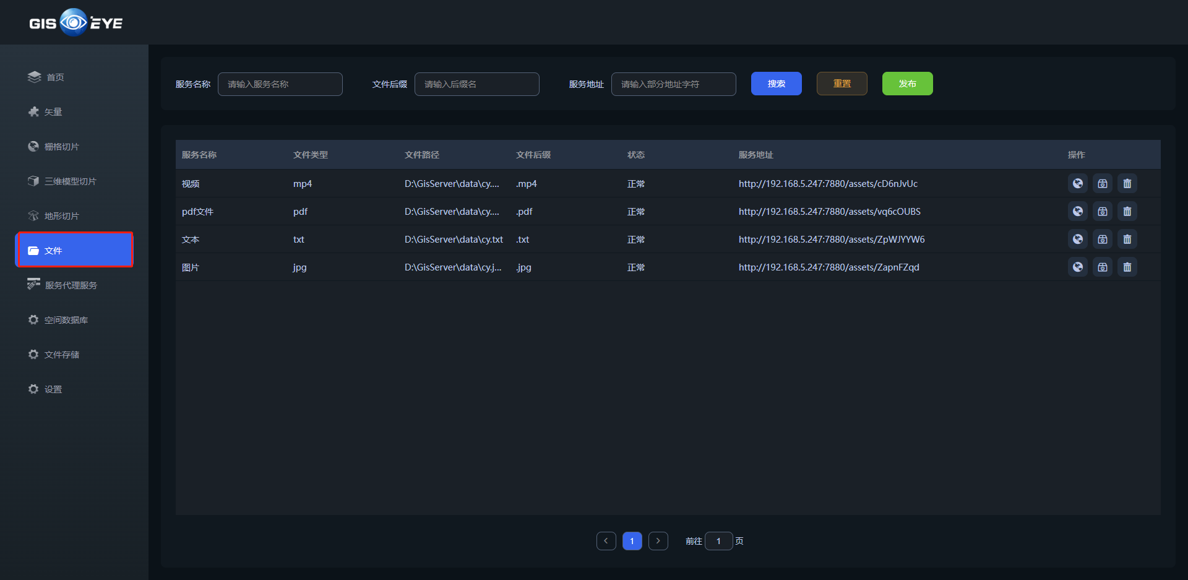Focus the 文件后缀 input field
This screenshot has height=580, width=1188.
477,84
